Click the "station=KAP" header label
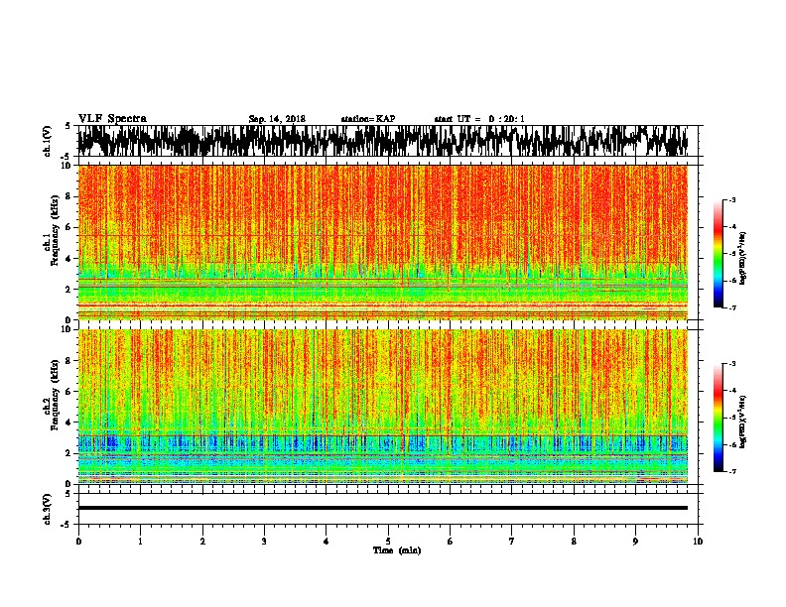This screenshot has height=607, width=786. [x=368, y=119]
